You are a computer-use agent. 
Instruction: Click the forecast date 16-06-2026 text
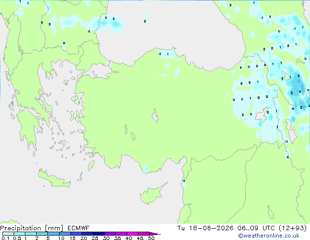pyautogui.click(x=211, y=228)
